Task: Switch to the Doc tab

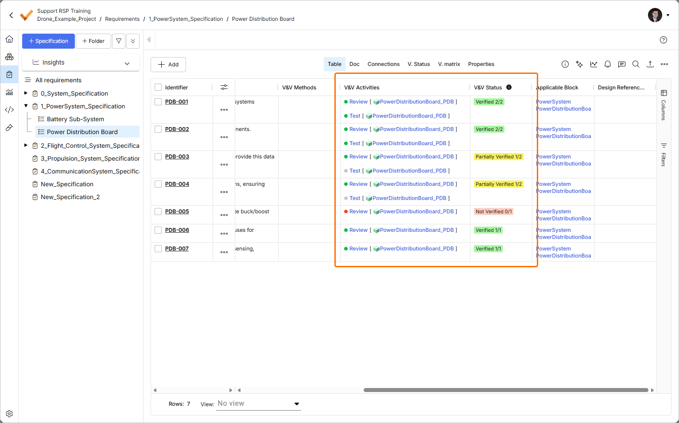Action: click(354, 64)
